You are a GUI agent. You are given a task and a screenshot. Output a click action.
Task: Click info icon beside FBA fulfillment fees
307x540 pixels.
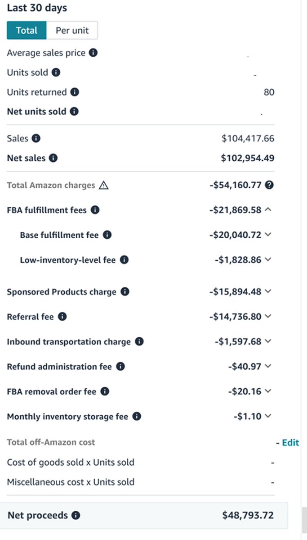click(95, 210)
